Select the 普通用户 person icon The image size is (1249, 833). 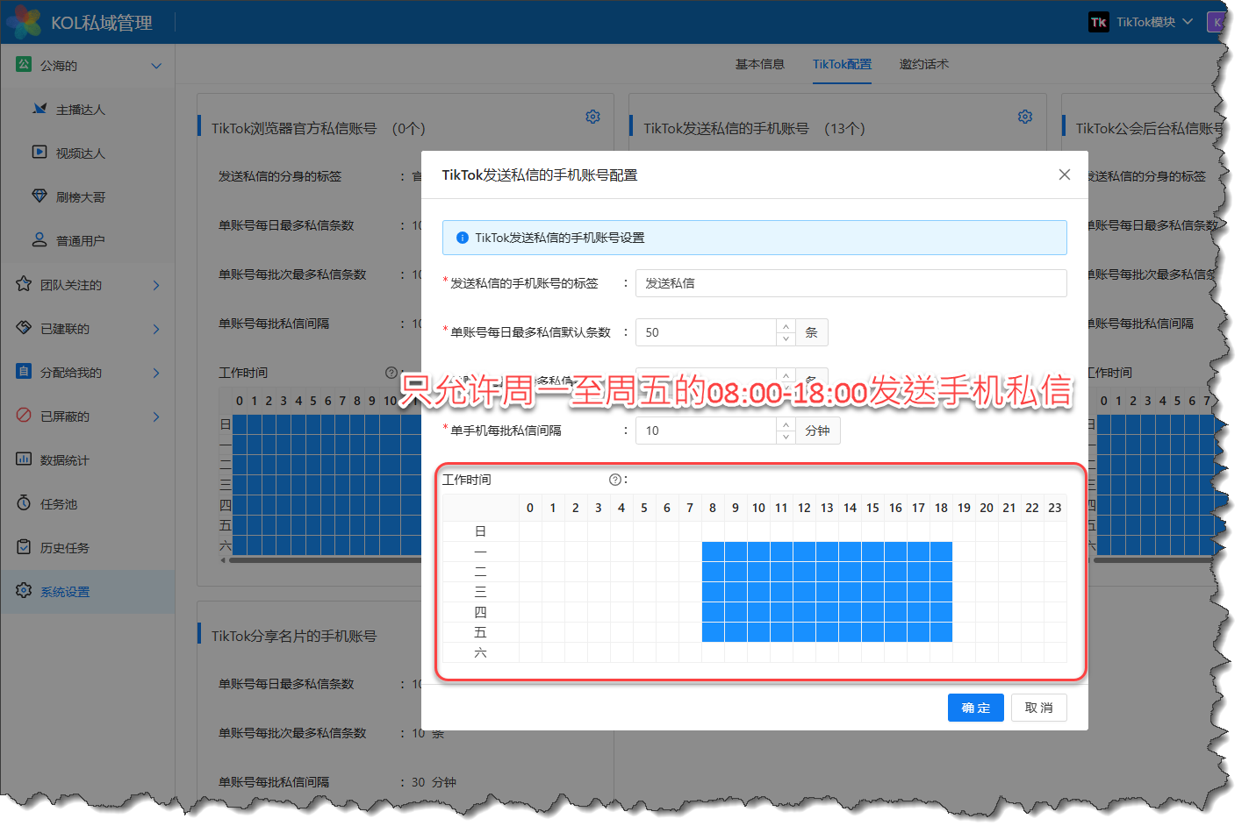coord(39,239)
